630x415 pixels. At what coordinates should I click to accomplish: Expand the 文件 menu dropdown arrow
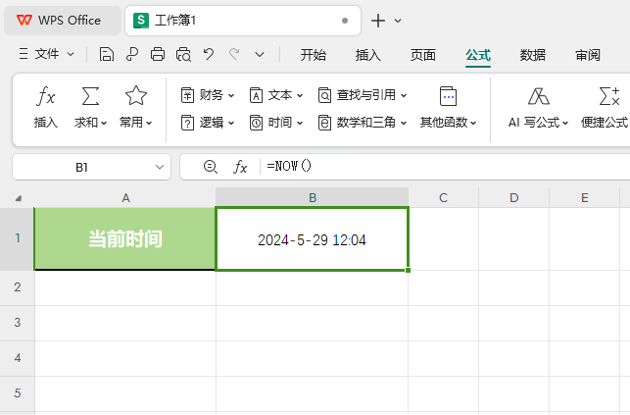click(71, 54)
